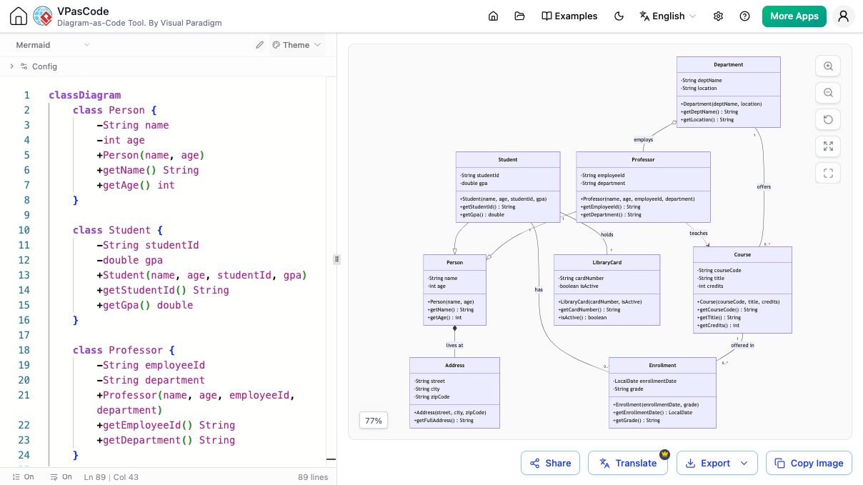
Task: Click the crown badge on Translate button
Action: 664,454
